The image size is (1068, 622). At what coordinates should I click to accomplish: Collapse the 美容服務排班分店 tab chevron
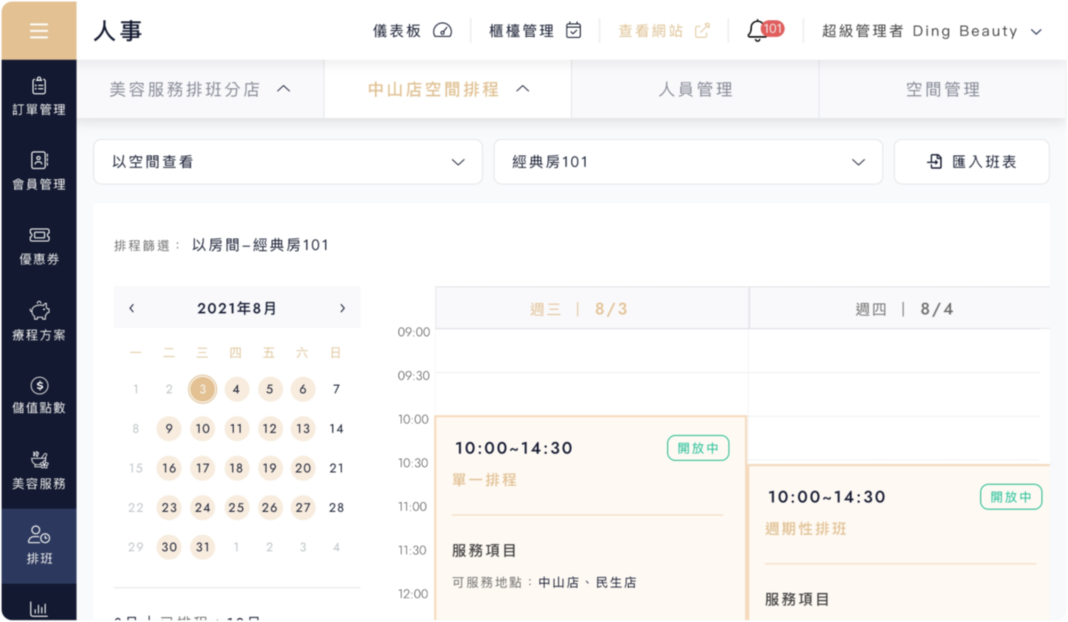[284, 89]
